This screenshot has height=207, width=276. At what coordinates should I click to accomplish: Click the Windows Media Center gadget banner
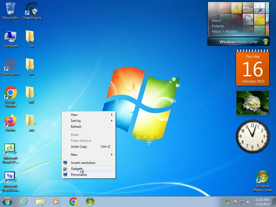click(x=239, y=42)
